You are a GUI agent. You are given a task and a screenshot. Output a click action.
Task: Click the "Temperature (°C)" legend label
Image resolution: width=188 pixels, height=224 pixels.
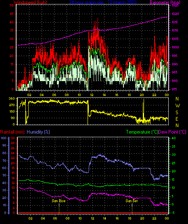tap(142, 132)
